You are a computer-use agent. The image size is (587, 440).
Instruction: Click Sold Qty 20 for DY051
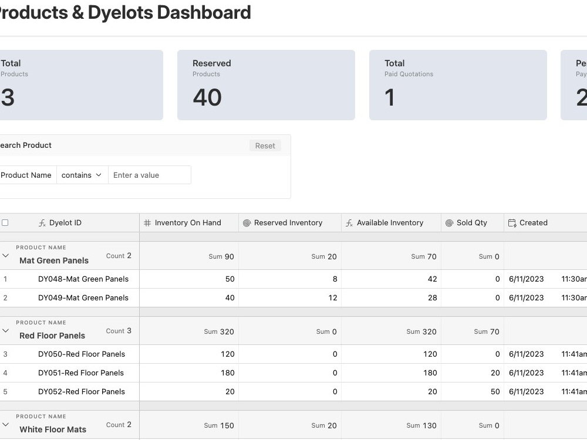coord(473,373)
